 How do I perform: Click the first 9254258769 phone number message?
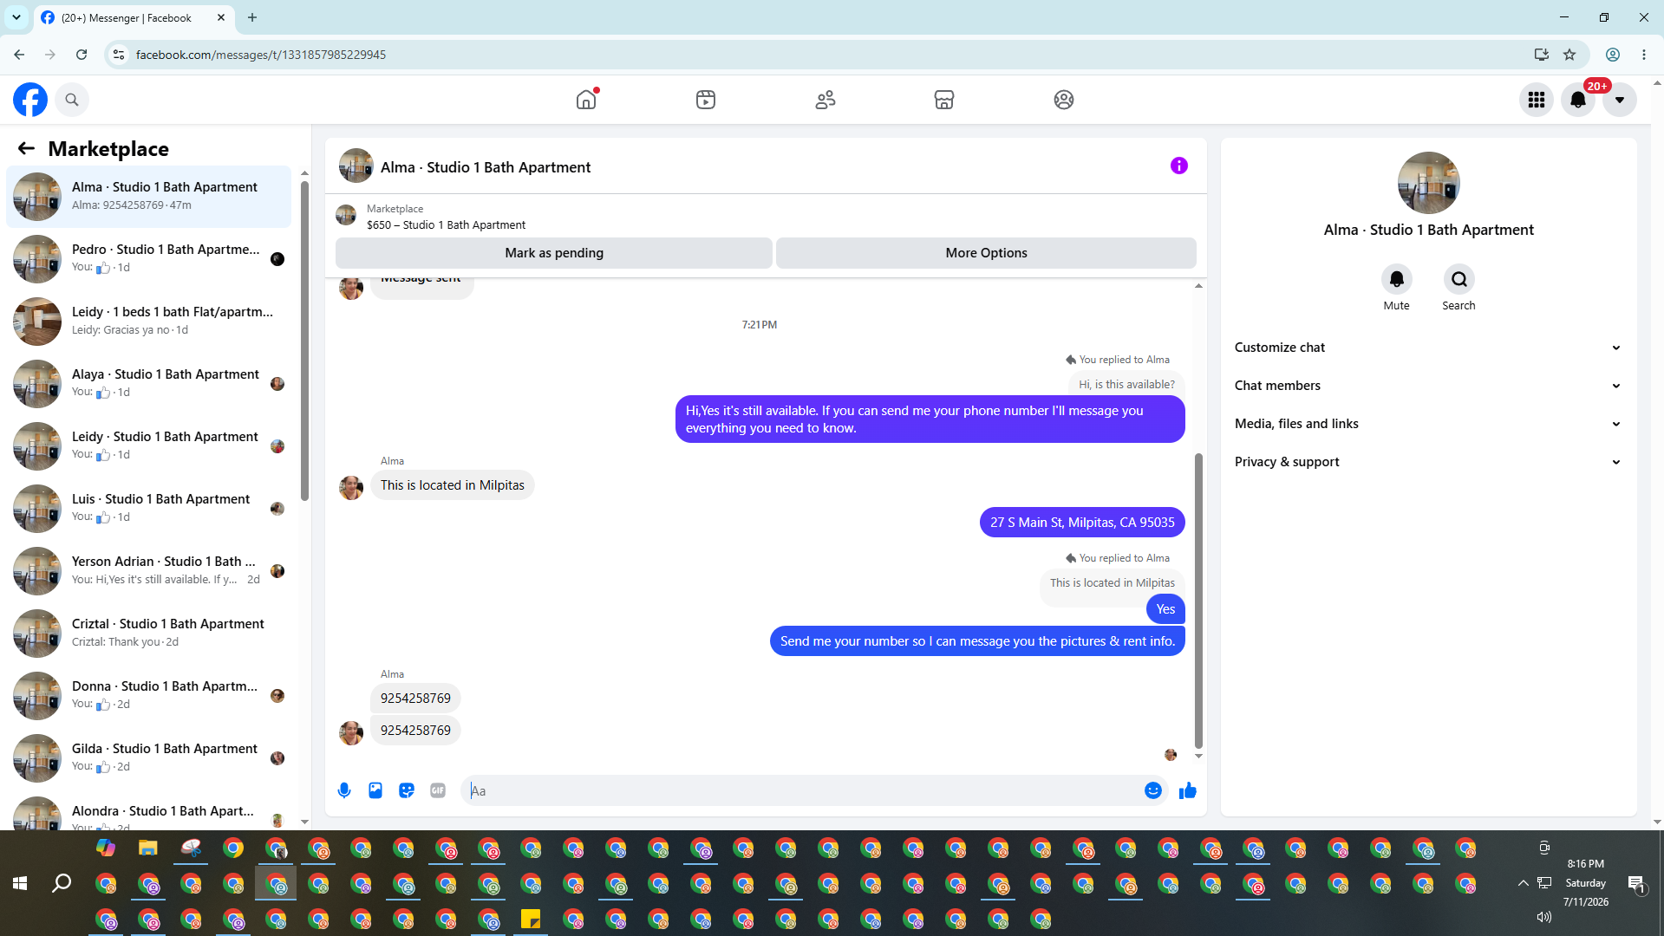pos(415,699)
